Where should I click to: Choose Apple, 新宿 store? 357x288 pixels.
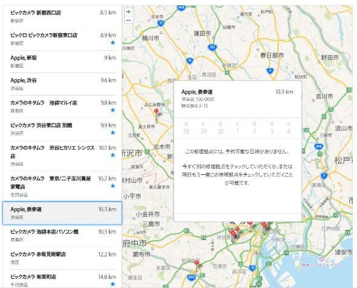[63, 62]
